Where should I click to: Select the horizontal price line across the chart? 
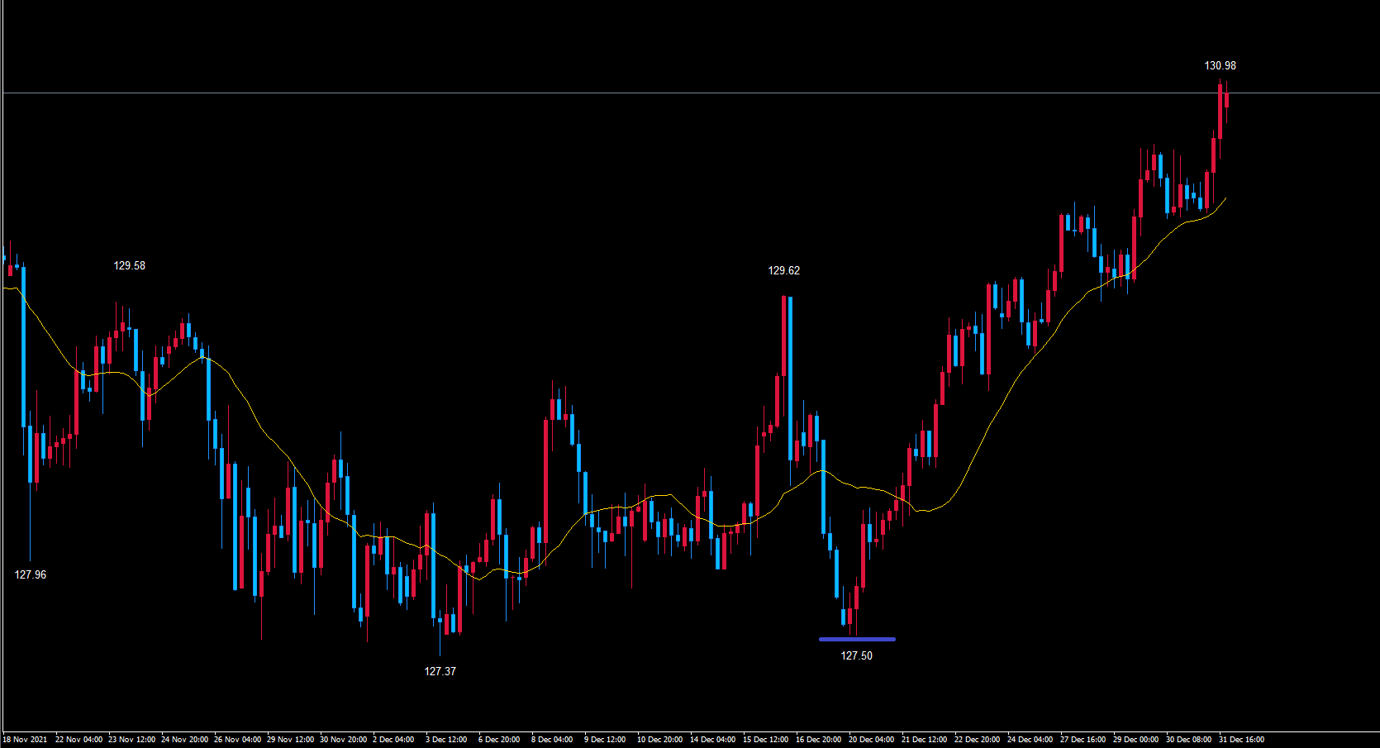(578, 93)
